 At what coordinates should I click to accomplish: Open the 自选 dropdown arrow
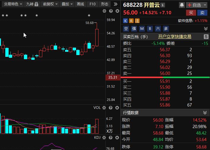205,5
